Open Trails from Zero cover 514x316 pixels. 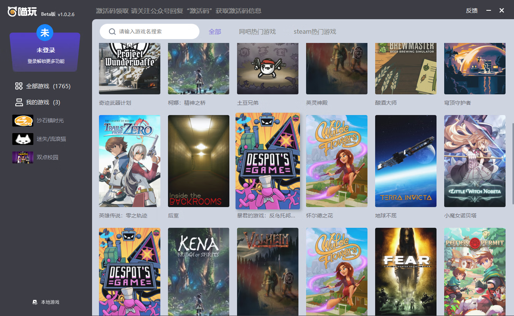[x=130, y=161]
